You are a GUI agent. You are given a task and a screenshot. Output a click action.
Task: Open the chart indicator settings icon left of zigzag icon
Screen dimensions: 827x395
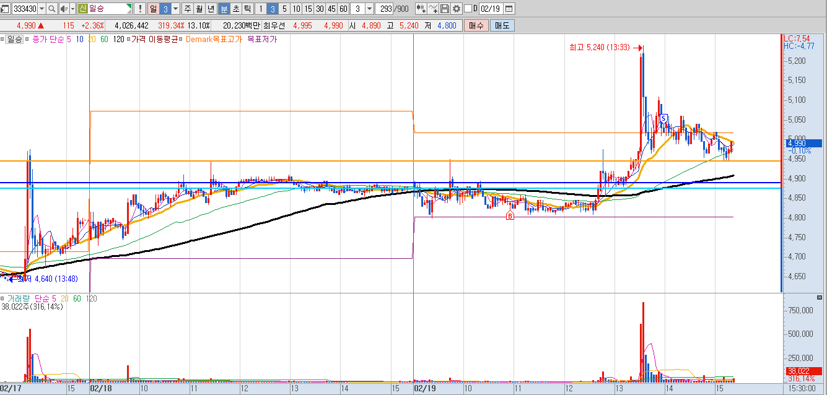click(421, 9)
